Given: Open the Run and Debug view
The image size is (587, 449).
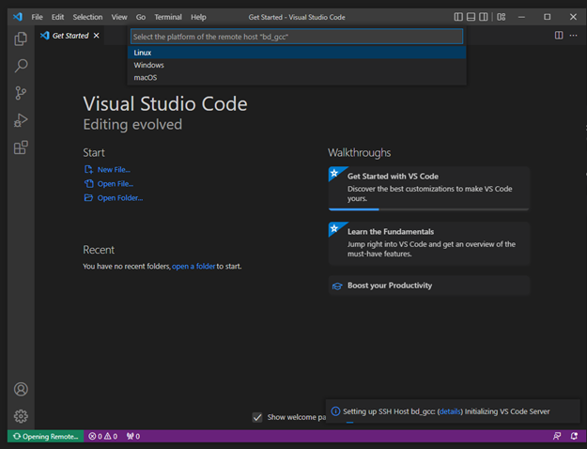Looking at the screenshot, I should pos(21,120).
